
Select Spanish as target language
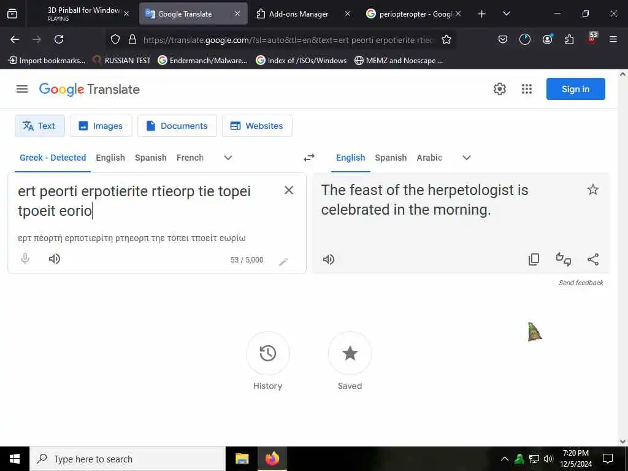391,158
